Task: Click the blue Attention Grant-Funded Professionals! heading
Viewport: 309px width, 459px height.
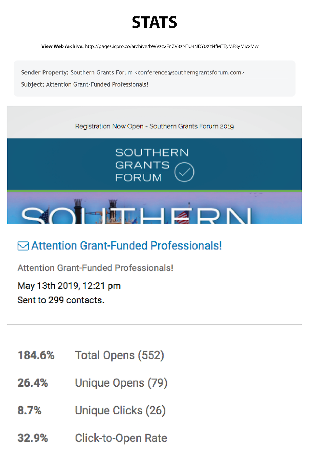Action: [x=126, y=246]
